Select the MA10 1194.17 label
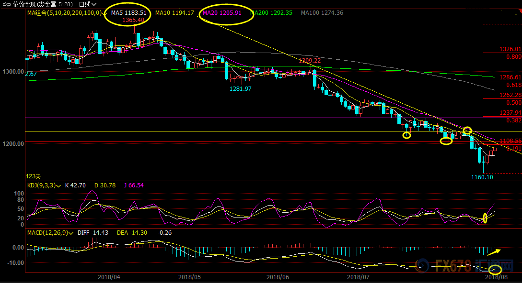 pyautogui.click(x=174, y=13)
